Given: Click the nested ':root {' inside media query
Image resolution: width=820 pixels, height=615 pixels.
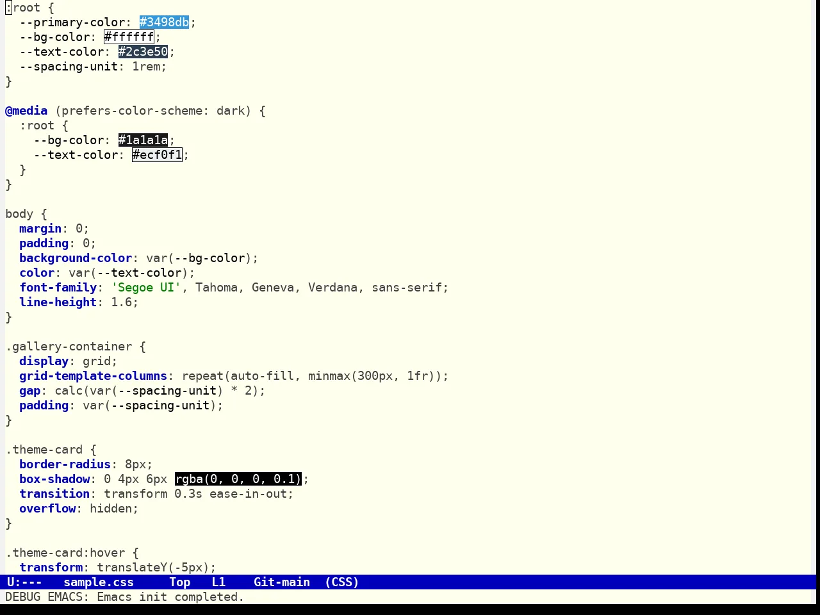Looking at the screenshot, I should [x=44, y=126].
